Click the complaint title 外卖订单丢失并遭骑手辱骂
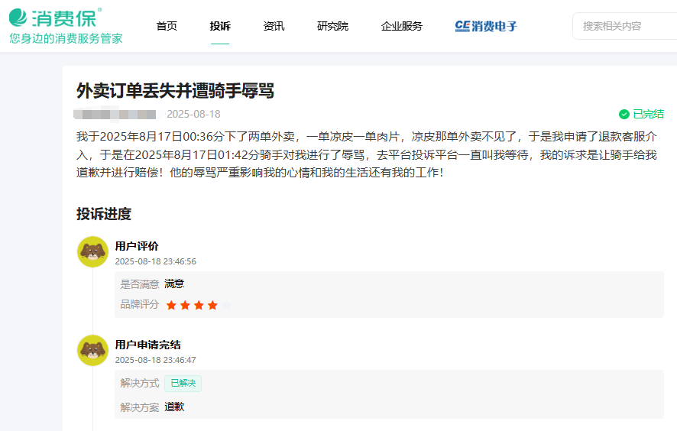 [x=175, y=91]
